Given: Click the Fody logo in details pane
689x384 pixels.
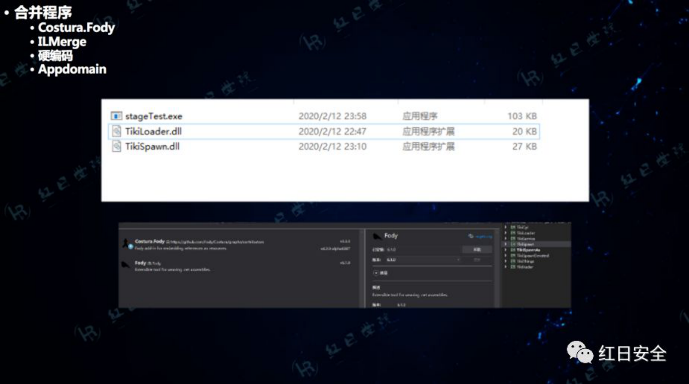Looking at the screenshot, I should (377, 236).
